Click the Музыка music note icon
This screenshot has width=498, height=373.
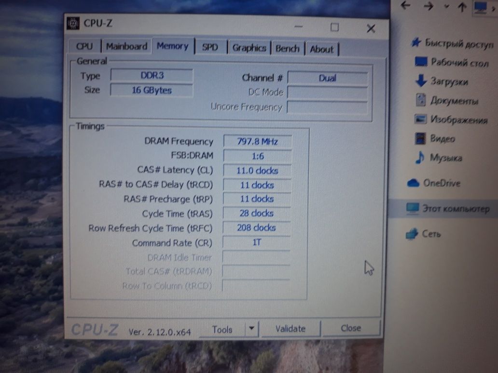[x=420, y=157]
